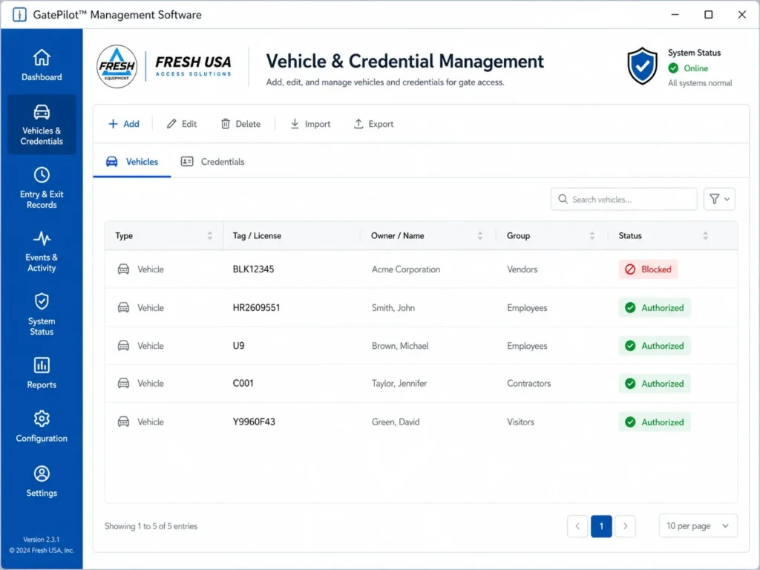The image size is (760, 570).
Task: Click Employees group for Brown, Michael
Action: click(528, 346)
